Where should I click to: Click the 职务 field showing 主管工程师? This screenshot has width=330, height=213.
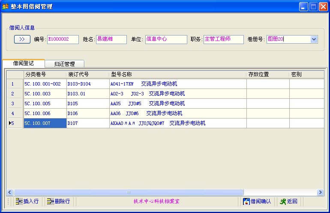pyautogui.click(x=223, y=39)
